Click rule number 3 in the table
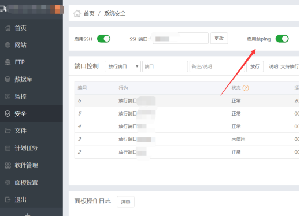This screenshot has width=300, height=216. (80, 139)
